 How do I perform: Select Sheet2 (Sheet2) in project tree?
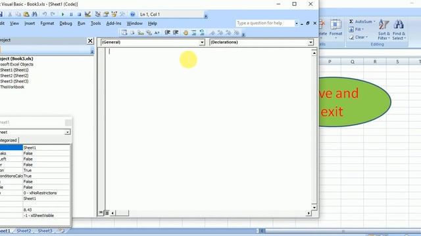14,76
